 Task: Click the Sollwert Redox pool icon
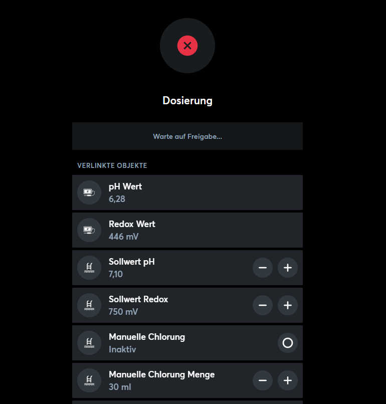[x=89, y=305]
